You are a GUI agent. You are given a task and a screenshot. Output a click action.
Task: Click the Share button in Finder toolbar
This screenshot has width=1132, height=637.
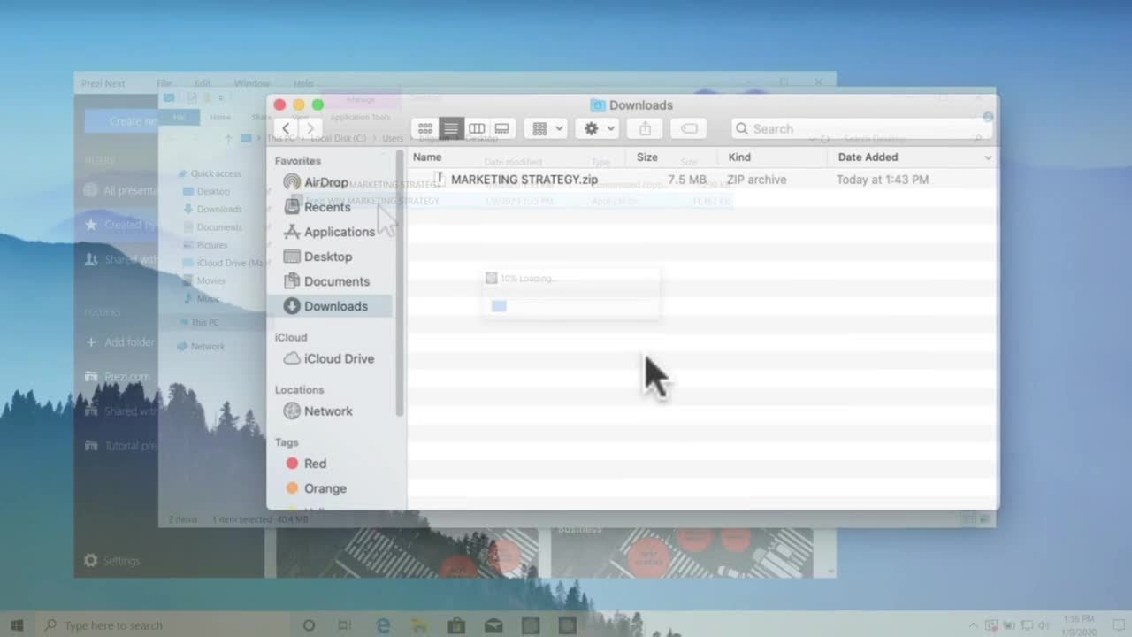pos(645,129)
